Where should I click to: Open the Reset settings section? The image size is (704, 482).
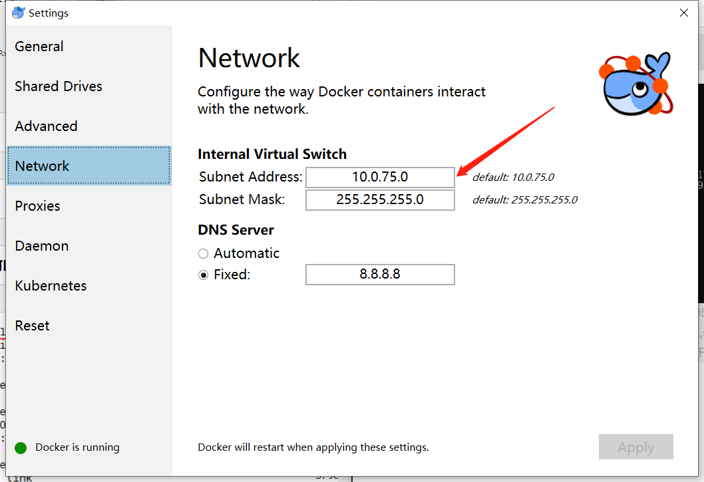[32, 326]
